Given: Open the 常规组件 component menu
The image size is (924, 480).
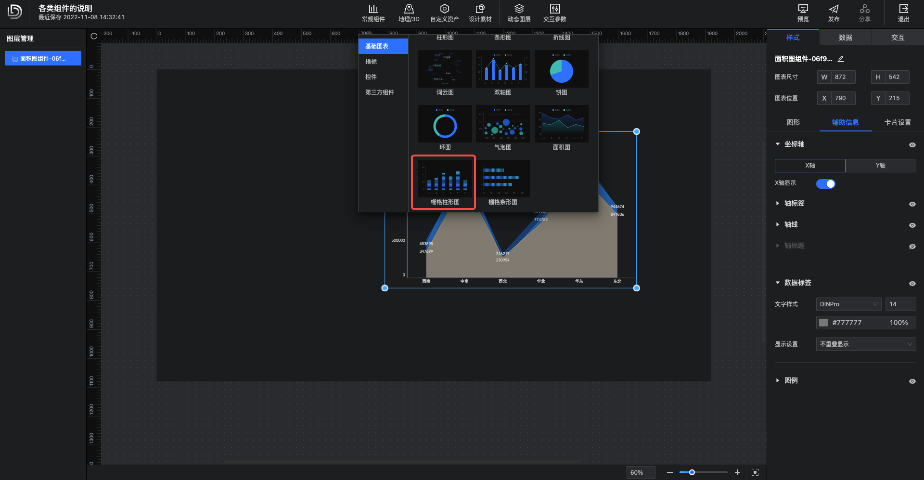Looking at the screenshot, I should coord(373,13).
